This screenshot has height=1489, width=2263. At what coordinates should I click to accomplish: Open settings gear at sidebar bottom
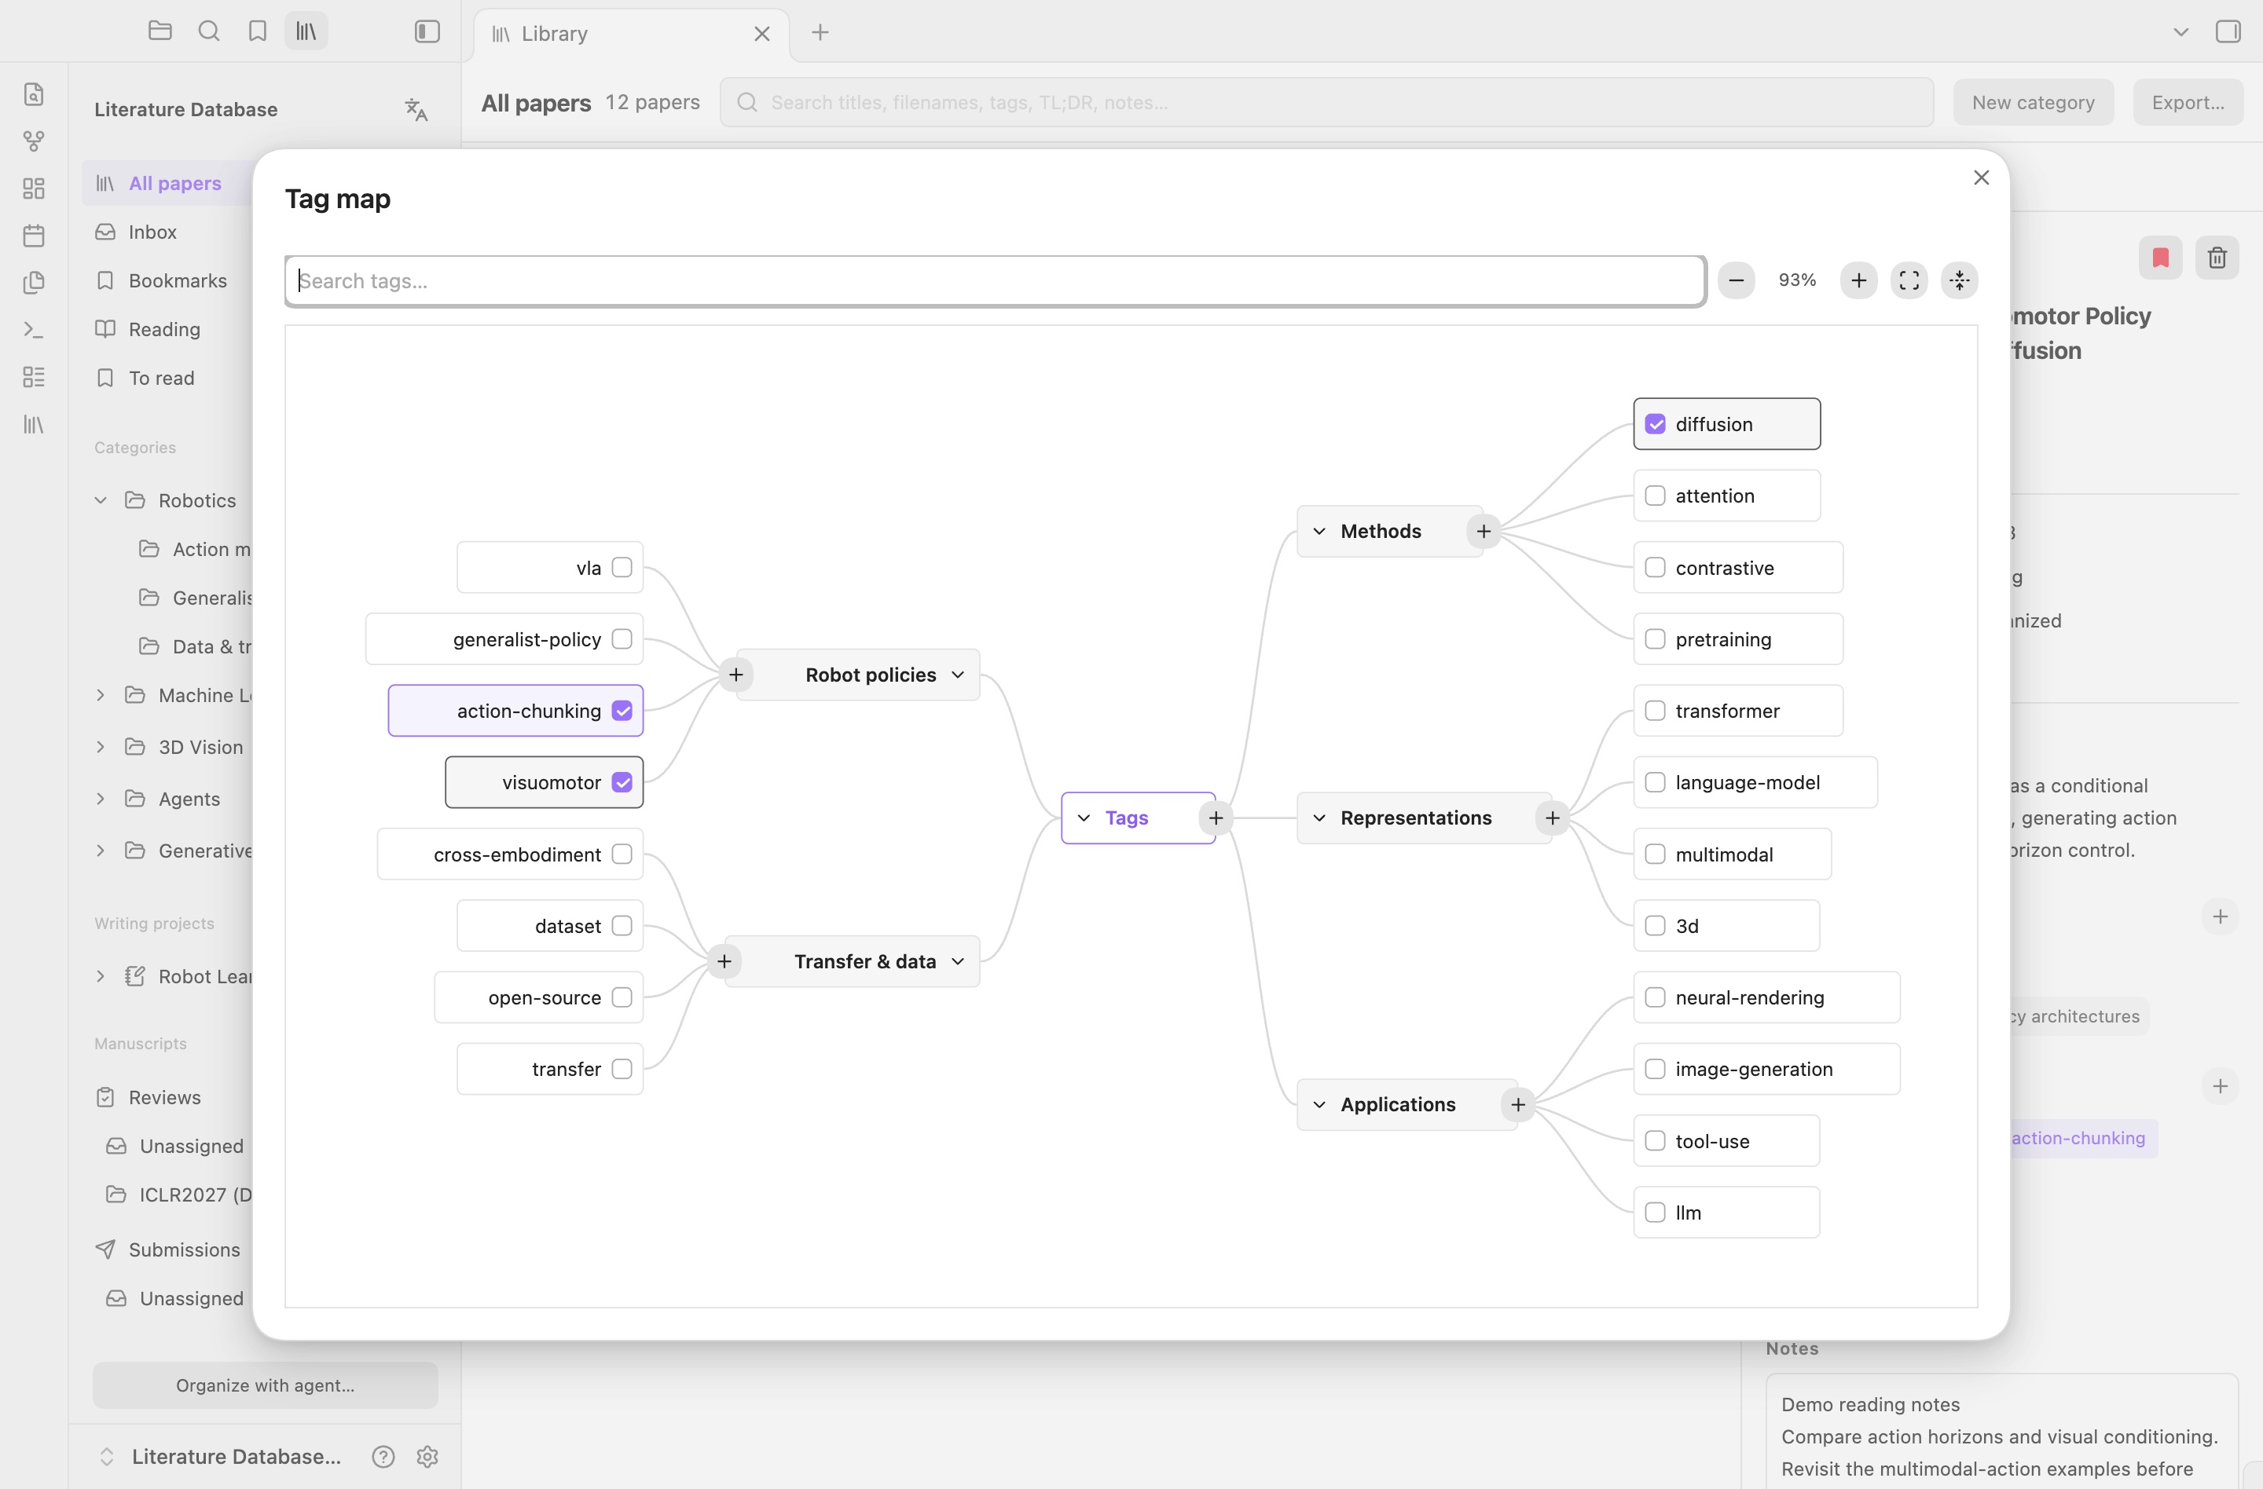coord(427,1457)
